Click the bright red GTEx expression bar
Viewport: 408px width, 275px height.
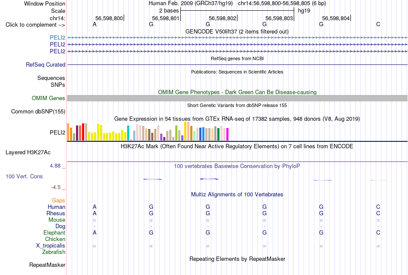point(83,132)
